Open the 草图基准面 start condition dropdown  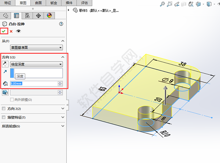[36, 48]
